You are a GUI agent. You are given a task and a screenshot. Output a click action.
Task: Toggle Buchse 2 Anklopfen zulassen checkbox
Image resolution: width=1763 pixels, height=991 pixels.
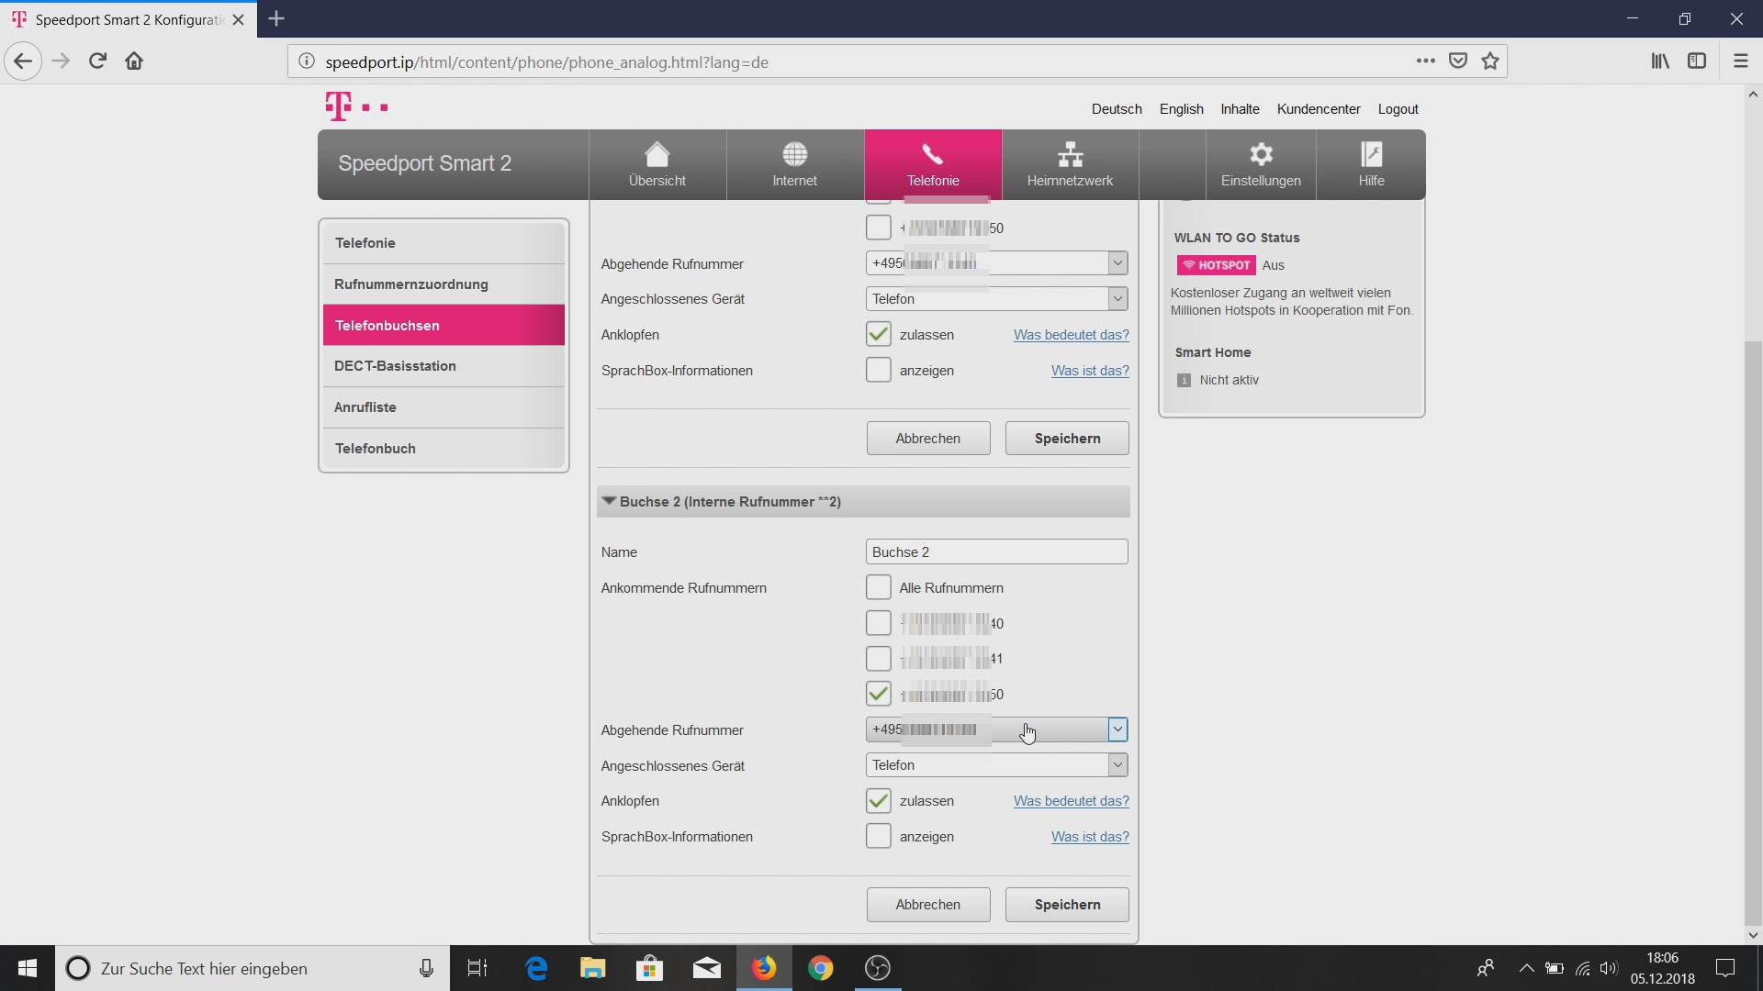(879, 801)
